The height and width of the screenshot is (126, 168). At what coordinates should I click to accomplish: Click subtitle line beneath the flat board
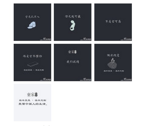coord(34,70)
